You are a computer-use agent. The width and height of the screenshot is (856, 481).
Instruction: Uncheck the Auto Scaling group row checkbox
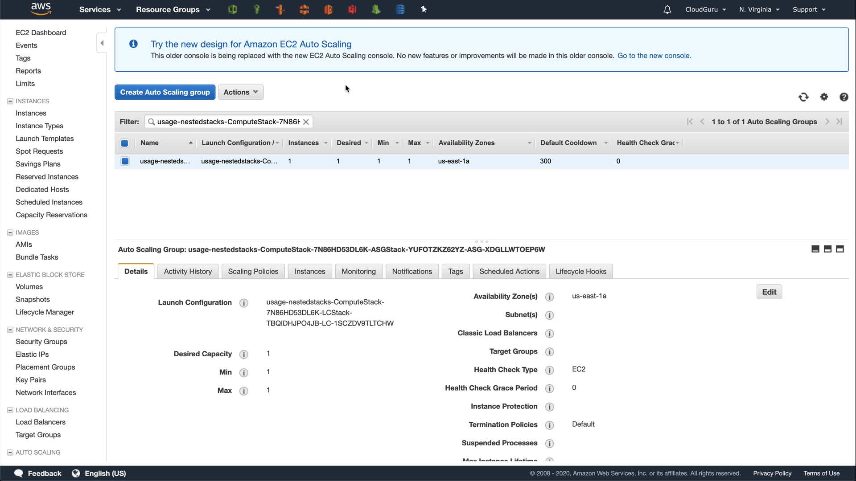point(125,161)
